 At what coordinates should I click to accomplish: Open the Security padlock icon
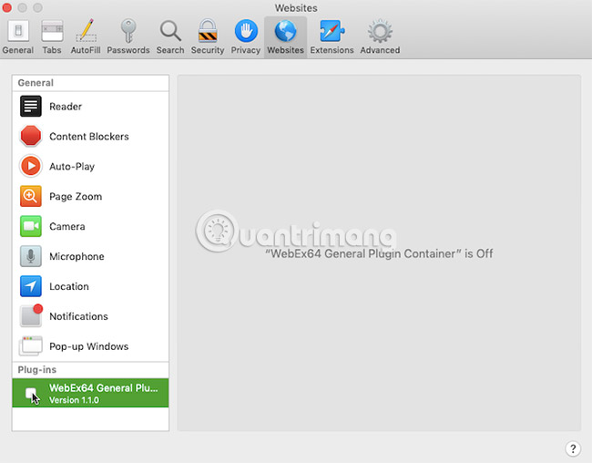click(208, 31)
